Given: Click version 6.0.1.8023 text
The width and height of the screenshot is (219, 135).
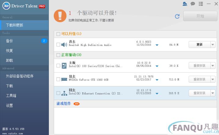Looking at the screenshot, I should coord(144,42).
